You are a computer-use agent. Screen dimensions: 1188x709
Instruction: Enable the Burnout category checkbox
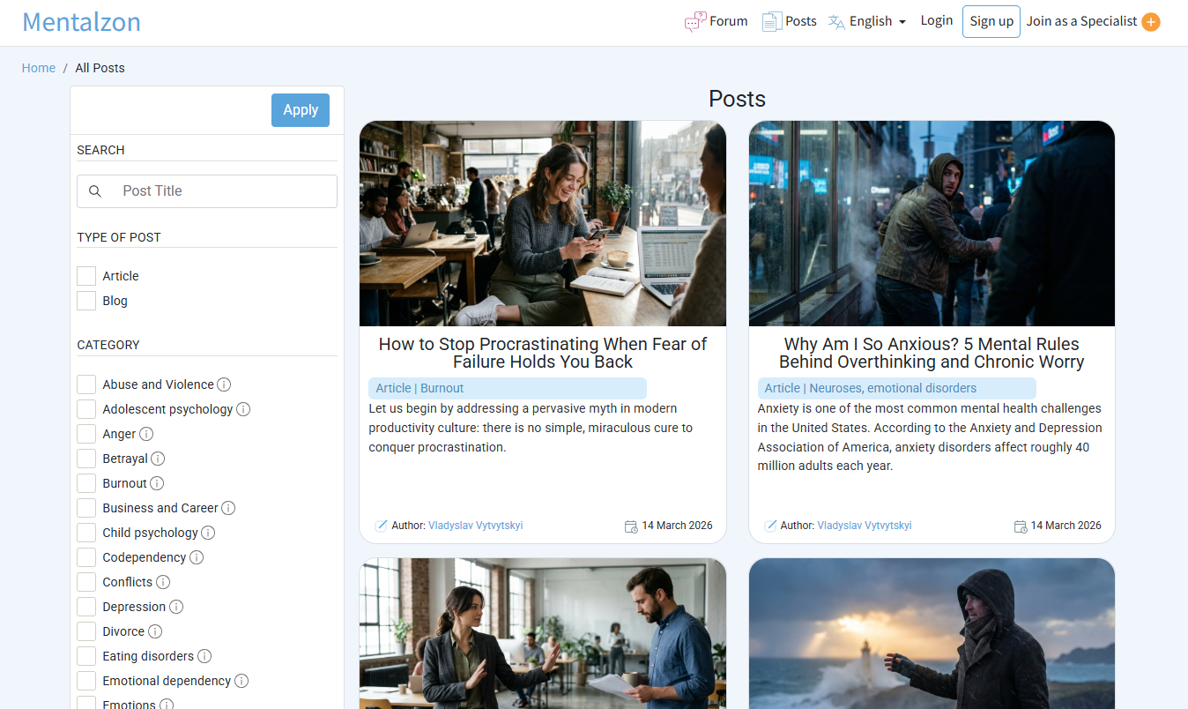coord(86,483)
